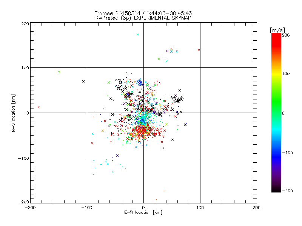The height and width of the screenshot is (226, 302).
Task: Click the red cross marker at far left
Action: 39,107
